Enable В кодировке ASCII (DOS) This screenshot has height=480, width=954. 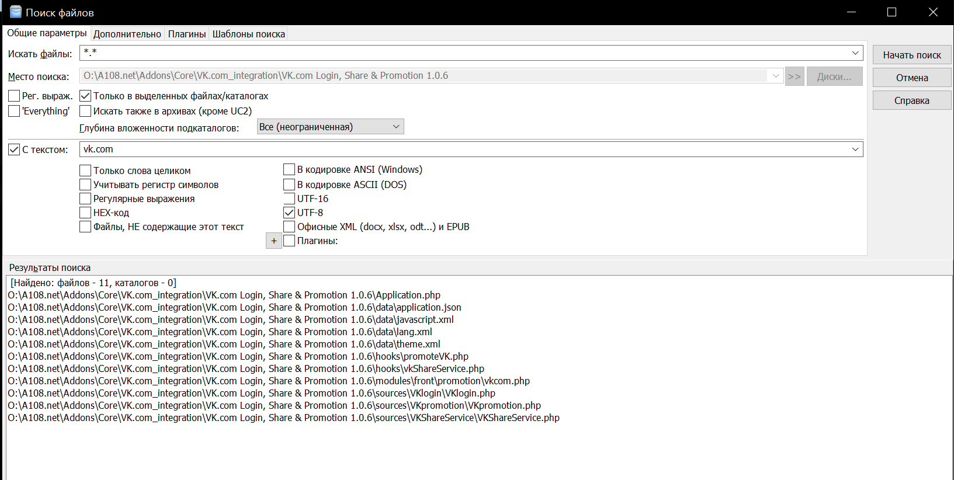click(289, 185)
